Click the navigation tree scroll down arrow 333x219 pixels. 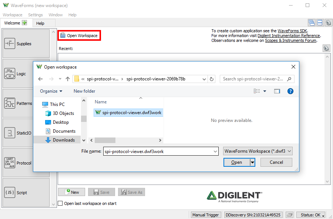(x=84, y=140)
